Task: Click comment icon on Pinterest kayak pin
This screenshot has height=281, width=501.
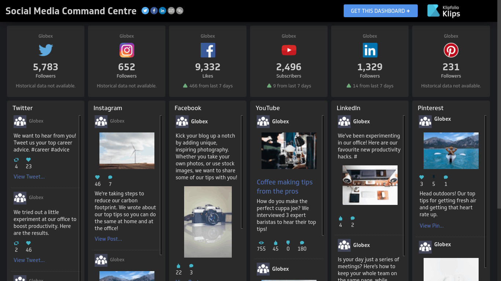Action: tap(446, 177)
